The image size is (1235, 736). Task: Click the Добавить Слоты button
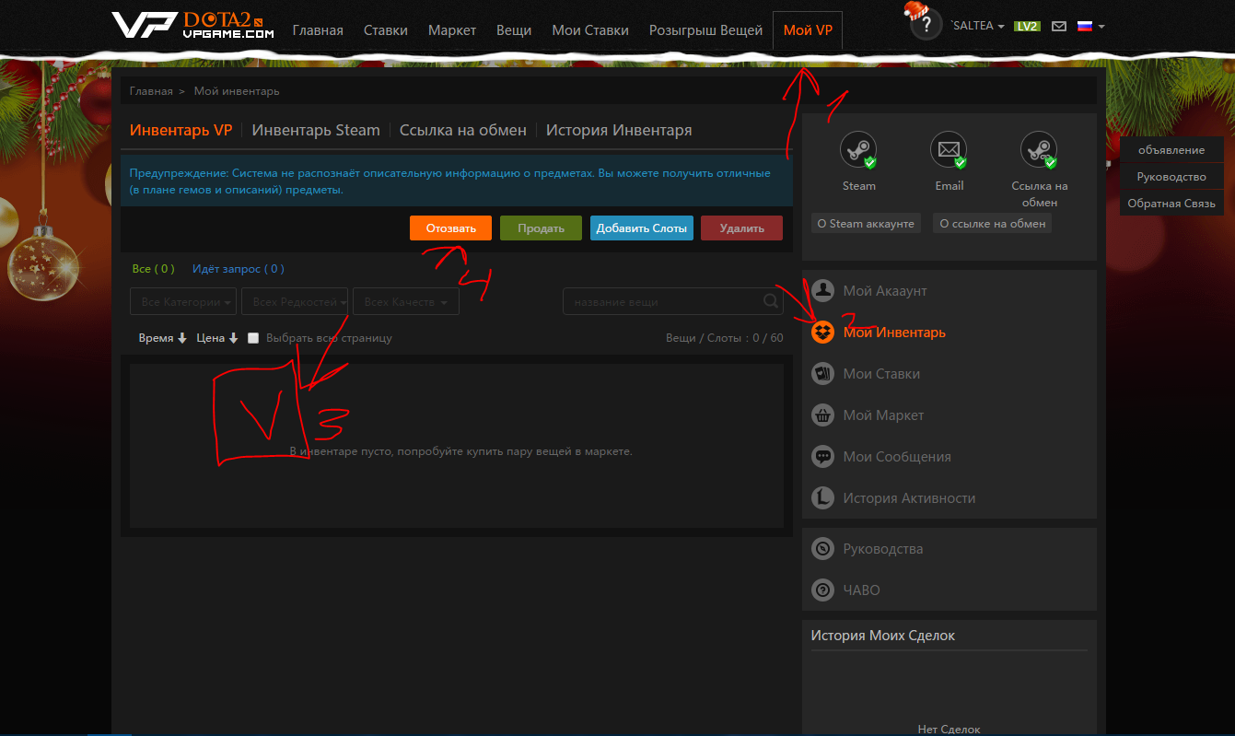pyautogui.click(x=642, y=228)
